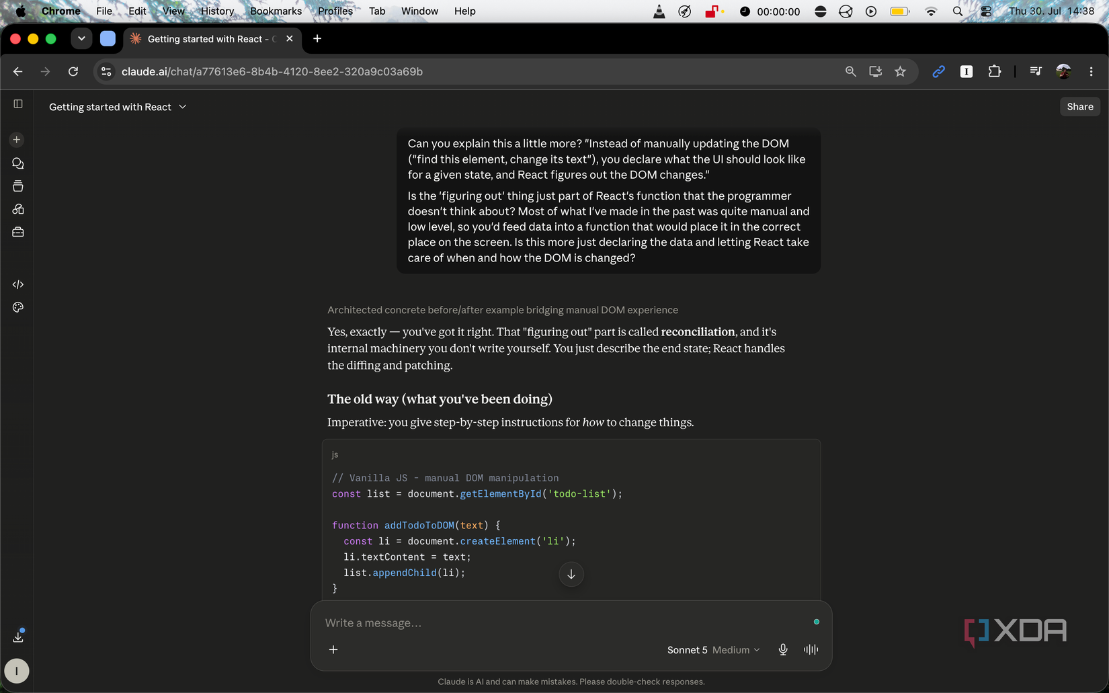Viewport: 1109px width, 693px height.
Task: Click the blue link extension icon
Action: click(x=938, y=71)
